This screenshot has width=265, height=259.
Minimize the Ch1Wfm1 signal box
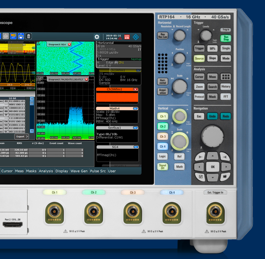pos(138,70)
